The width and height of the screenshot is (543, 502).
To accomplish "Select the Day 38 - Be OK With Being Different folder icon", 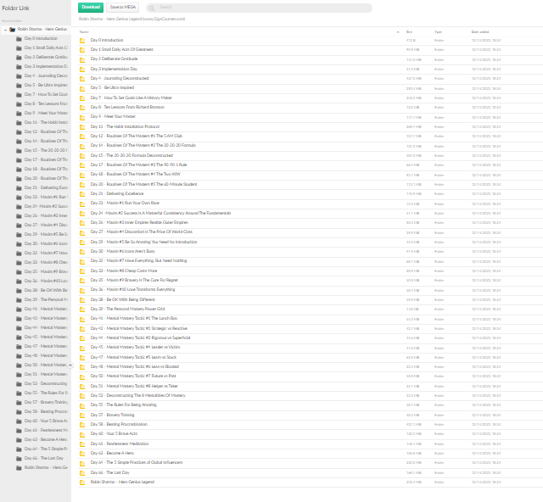I will tap(82, 299).
